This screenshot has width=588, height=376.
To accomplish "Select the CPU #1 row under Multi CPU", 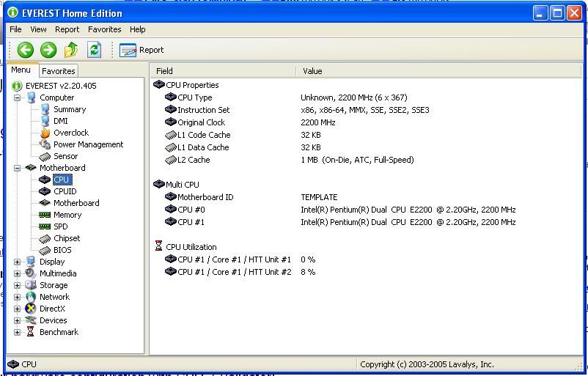I will 340,222.
